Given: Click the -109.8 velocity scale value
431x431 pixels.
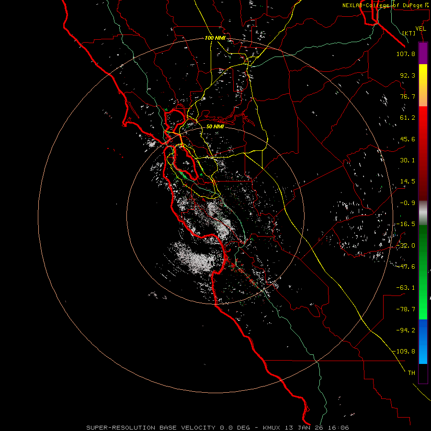Looking at the screenshot, I should [x=404, y=352].
